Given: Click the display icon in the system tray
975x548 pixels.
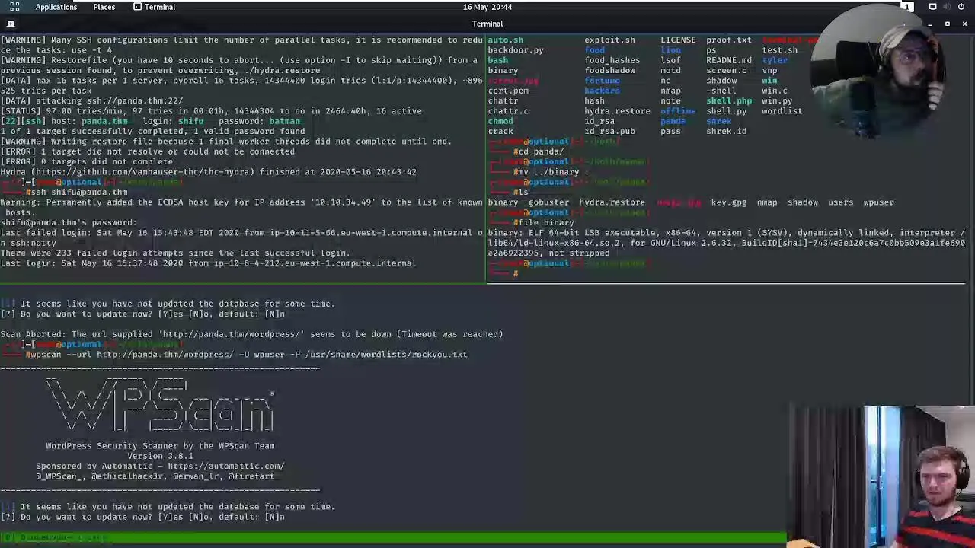Looking at the screenshot, I should pyautogui.click(x=932, y=7).
